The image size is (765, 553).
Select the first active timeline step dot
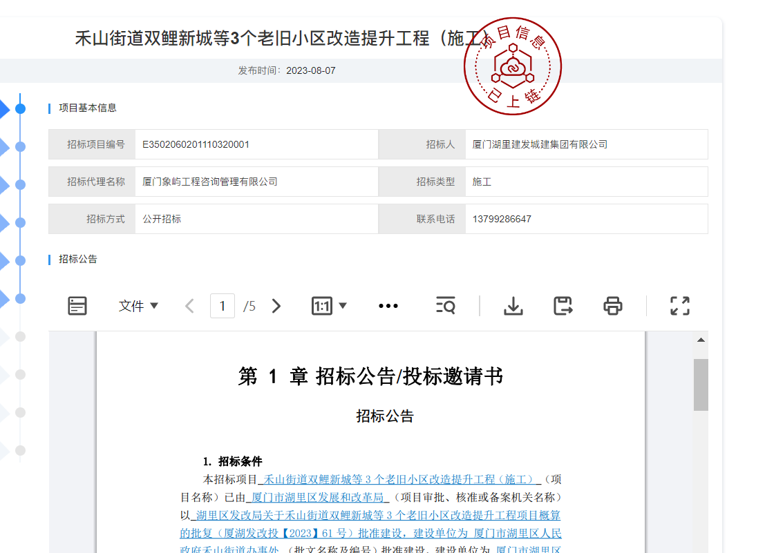click(x=20, y=108)
